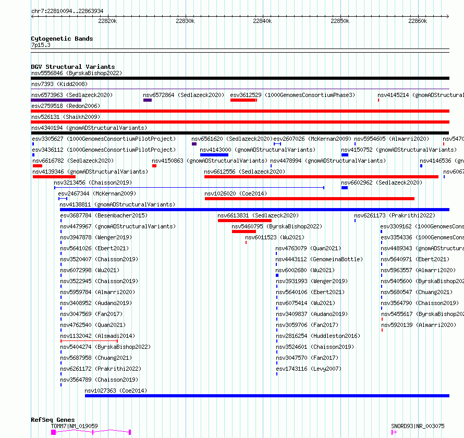Click the DGV Structural Variants track title

(73, 67)
